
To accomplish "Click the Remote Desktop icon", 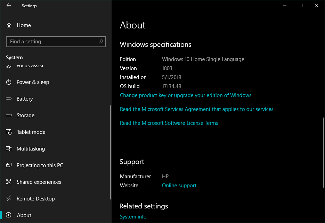I will [x=9, y=199].
